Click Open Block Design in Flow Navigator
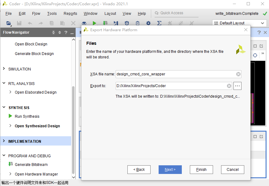Screen dimensions: 269x186 coord(31,44)
